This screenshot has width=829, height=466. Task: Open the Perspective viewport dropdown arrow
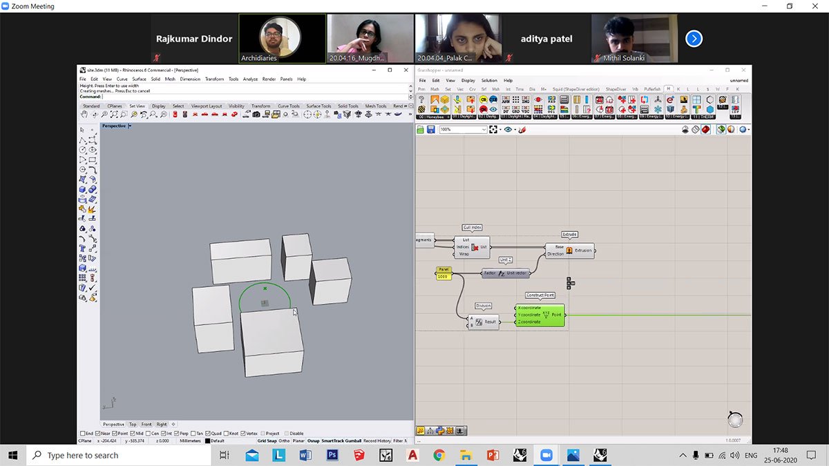(x=130, y=126)
